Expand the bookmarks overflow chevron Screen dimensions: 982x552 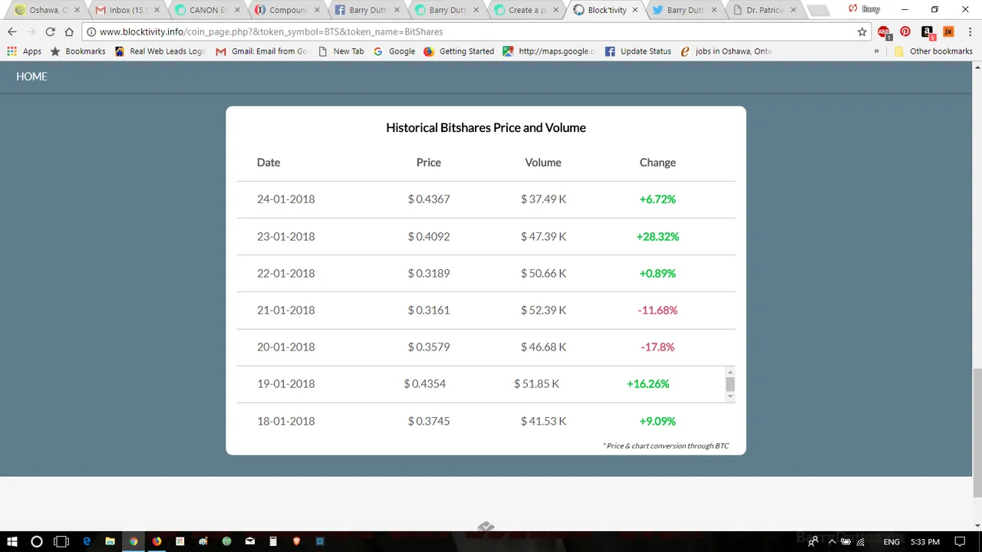876,51
